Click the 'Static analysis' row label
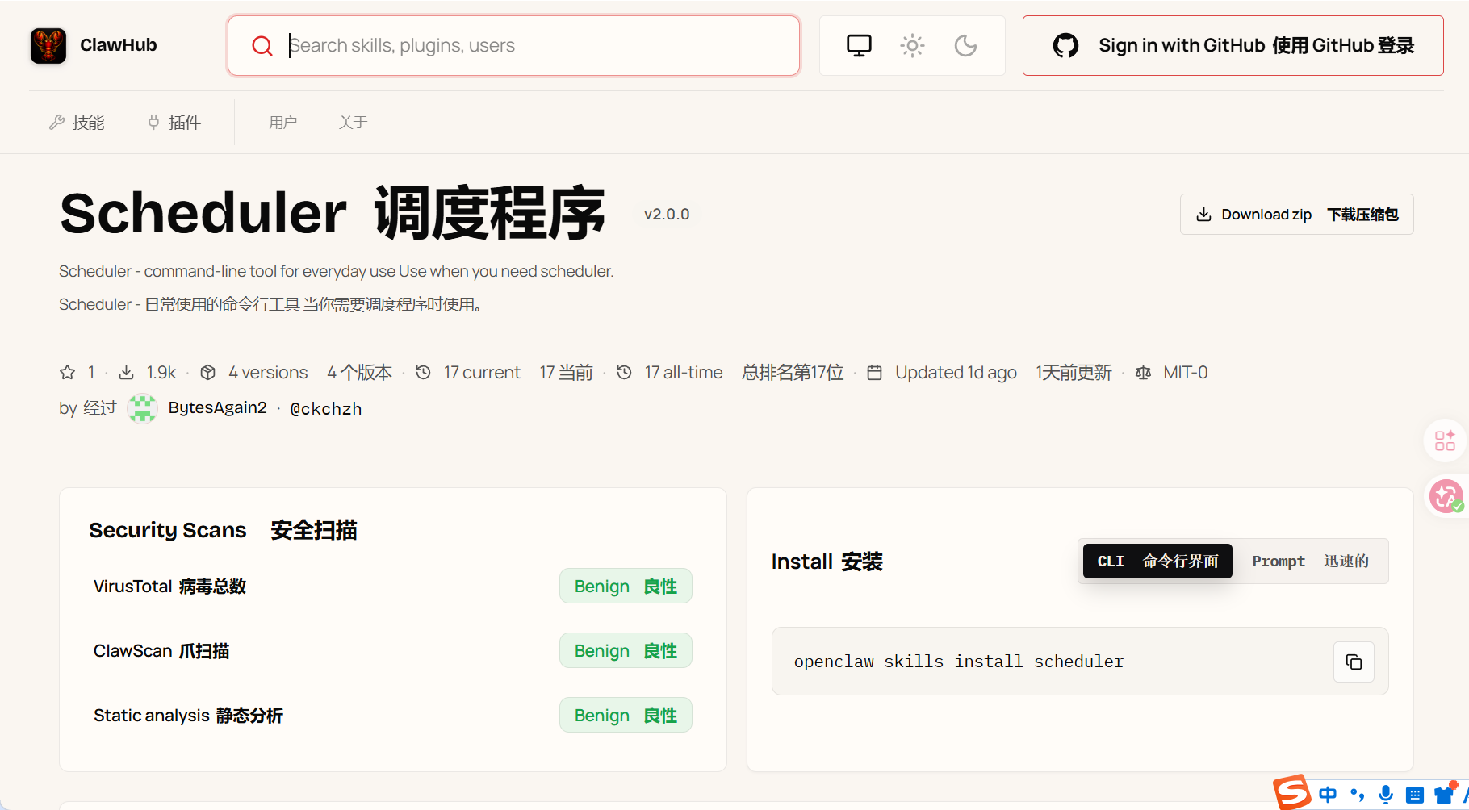The image size is (1469, 810). 152,716
